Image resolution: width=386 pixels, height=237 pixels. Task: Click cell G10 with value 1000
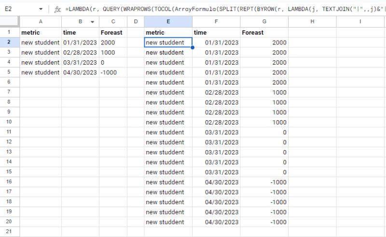point(264,122)
